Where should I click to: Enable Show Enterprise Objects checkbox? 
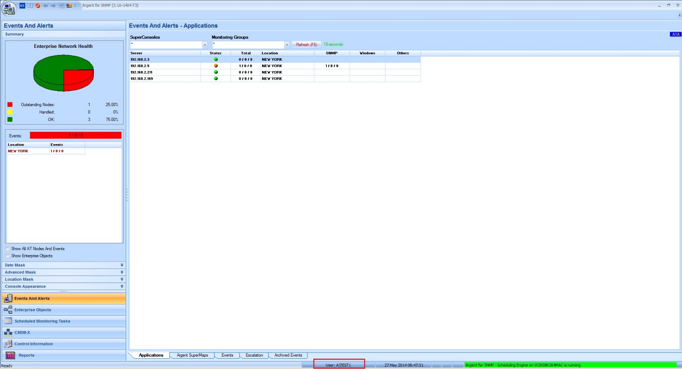coord(7,256)
